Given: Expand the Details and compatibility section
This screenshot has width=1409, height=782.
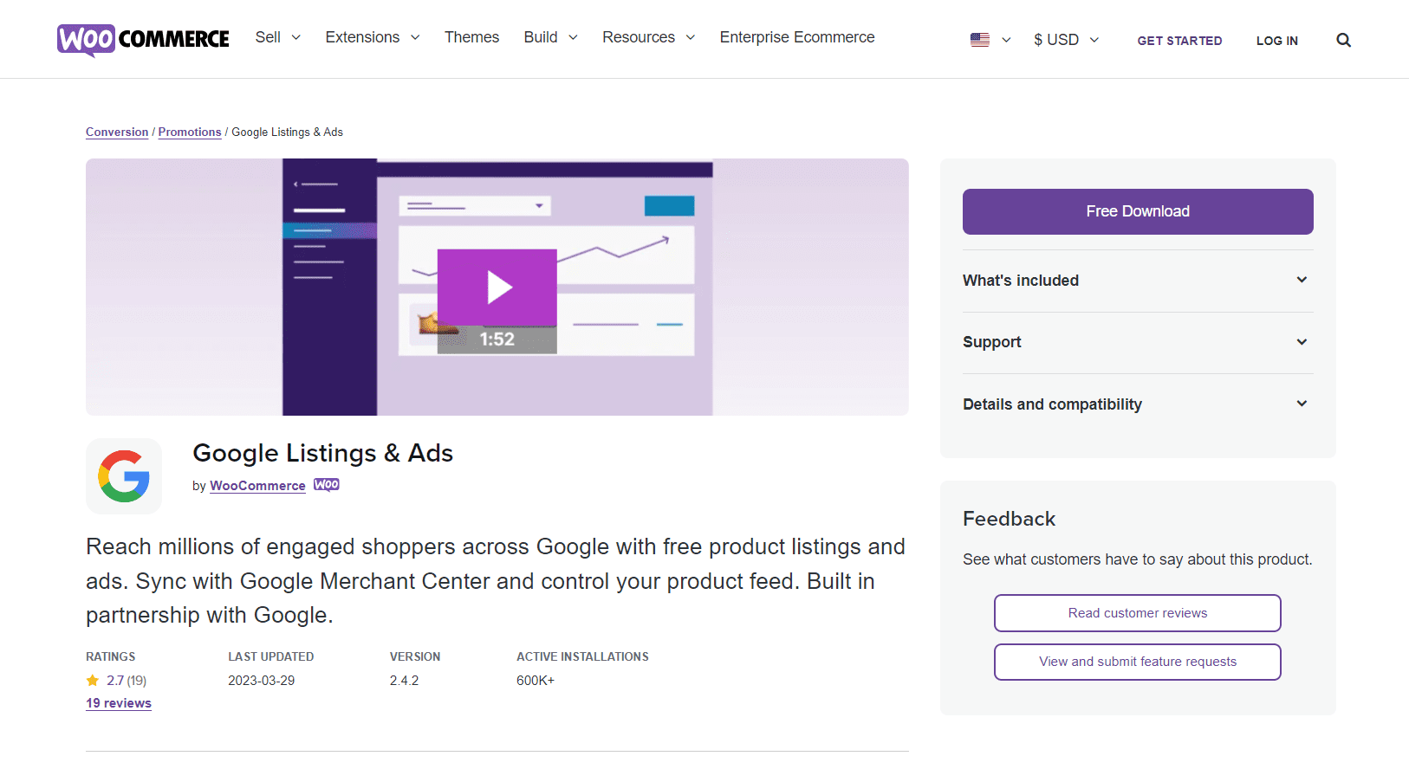Looking at the screenshot, I should point(1137,404).
